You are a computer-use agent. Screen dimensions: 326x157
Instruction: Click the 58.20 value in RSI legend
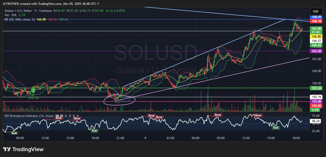click(x=59, y=116)
